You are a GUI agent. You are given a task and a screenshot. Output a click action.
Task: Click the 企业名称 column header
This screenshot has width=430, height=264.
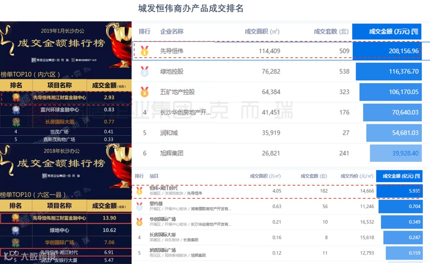[172, 31]
